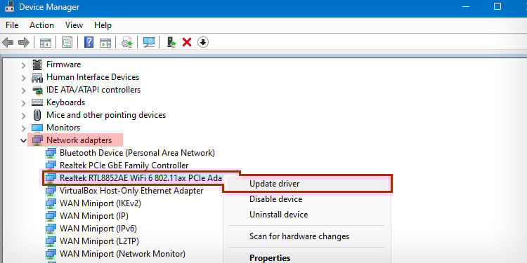Expand Mice and other pointing devices
This screenshot has height=263, width=527.
click(x=23, y=116)
